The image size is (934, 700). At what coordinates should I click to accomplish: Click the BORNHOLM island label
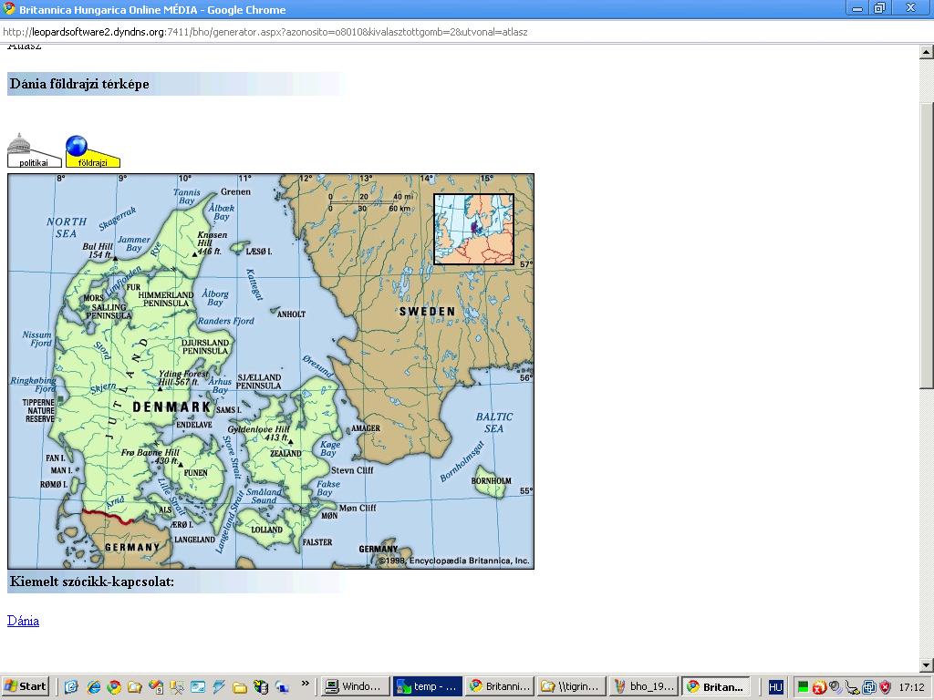(492, 481)
